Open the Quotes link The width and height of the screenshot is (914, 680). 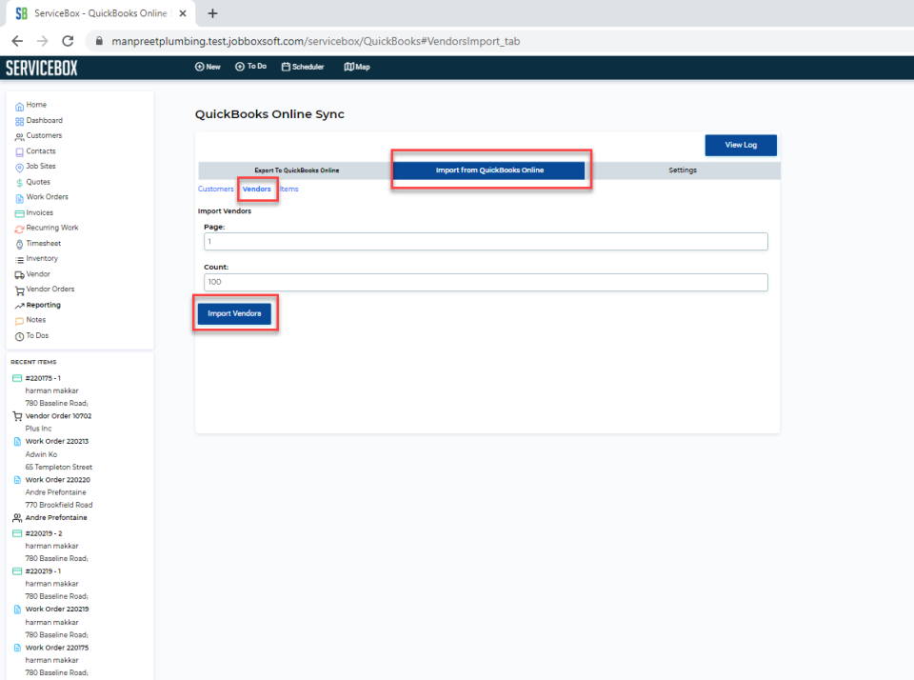[x=38, y=182]
